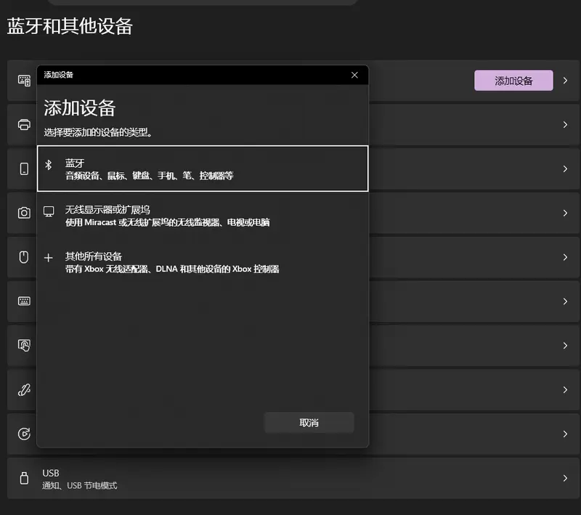Click the printer icon in sidebar

click(24, 124)
